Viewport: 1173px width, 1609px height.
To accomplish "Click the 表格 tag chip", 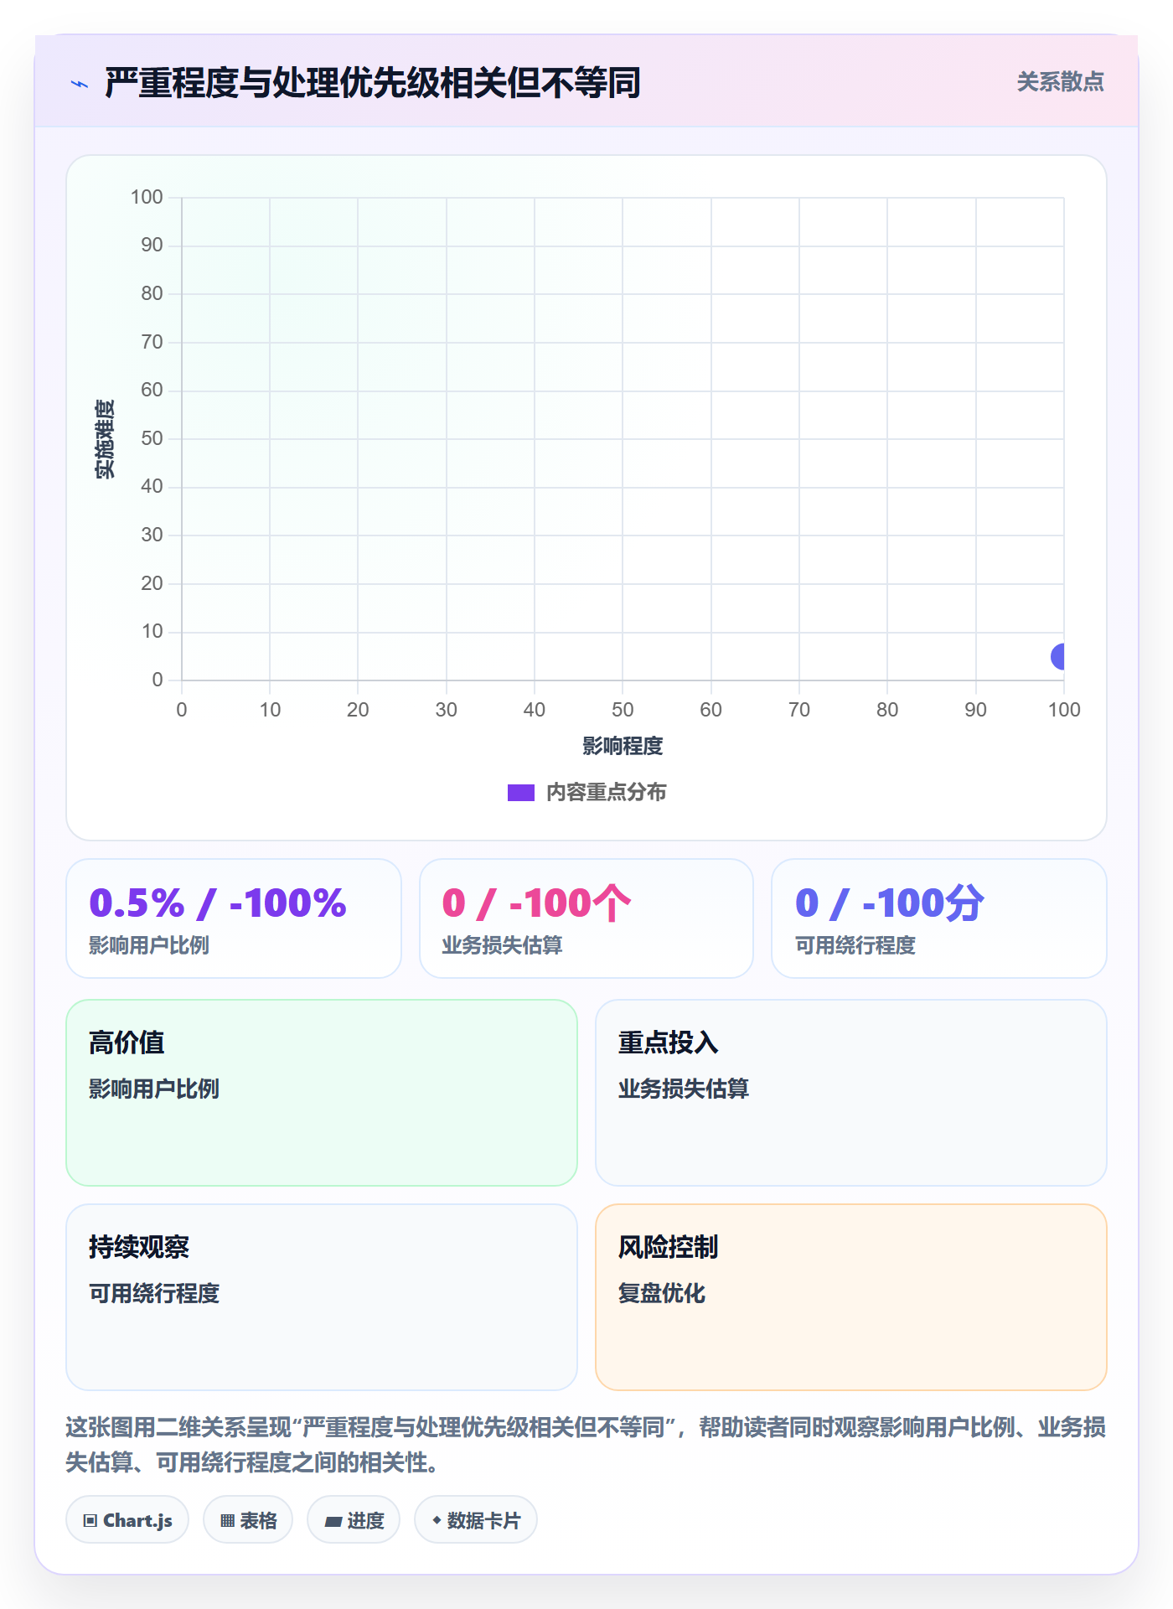I will click(248, 1519).
